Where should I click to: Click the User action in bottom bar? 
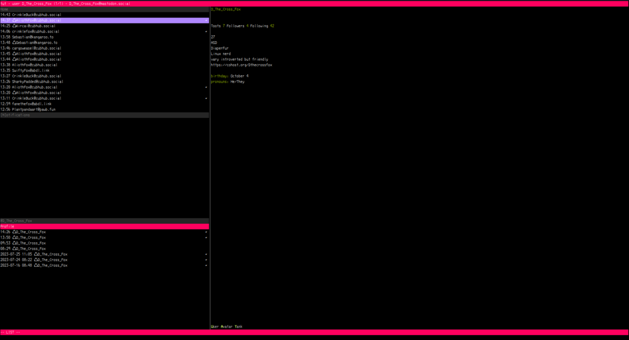(215, 327)
